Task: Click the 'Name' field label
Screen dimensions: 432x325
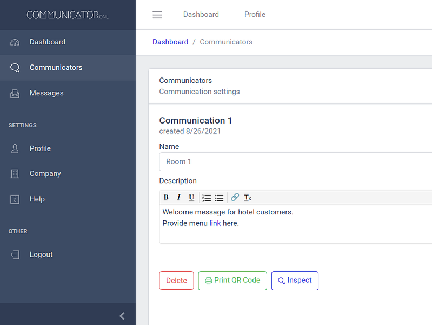Action: tap(169, 147)
